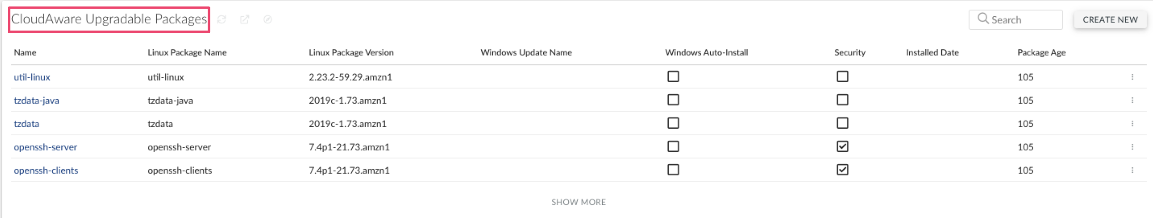
Task: Uncheck the Security checkbox for openssh-server
Action: [x=842, y=147]
